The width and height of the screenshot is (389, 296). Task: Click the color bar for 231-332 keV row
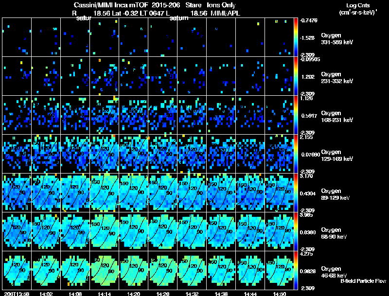point(296,76)
